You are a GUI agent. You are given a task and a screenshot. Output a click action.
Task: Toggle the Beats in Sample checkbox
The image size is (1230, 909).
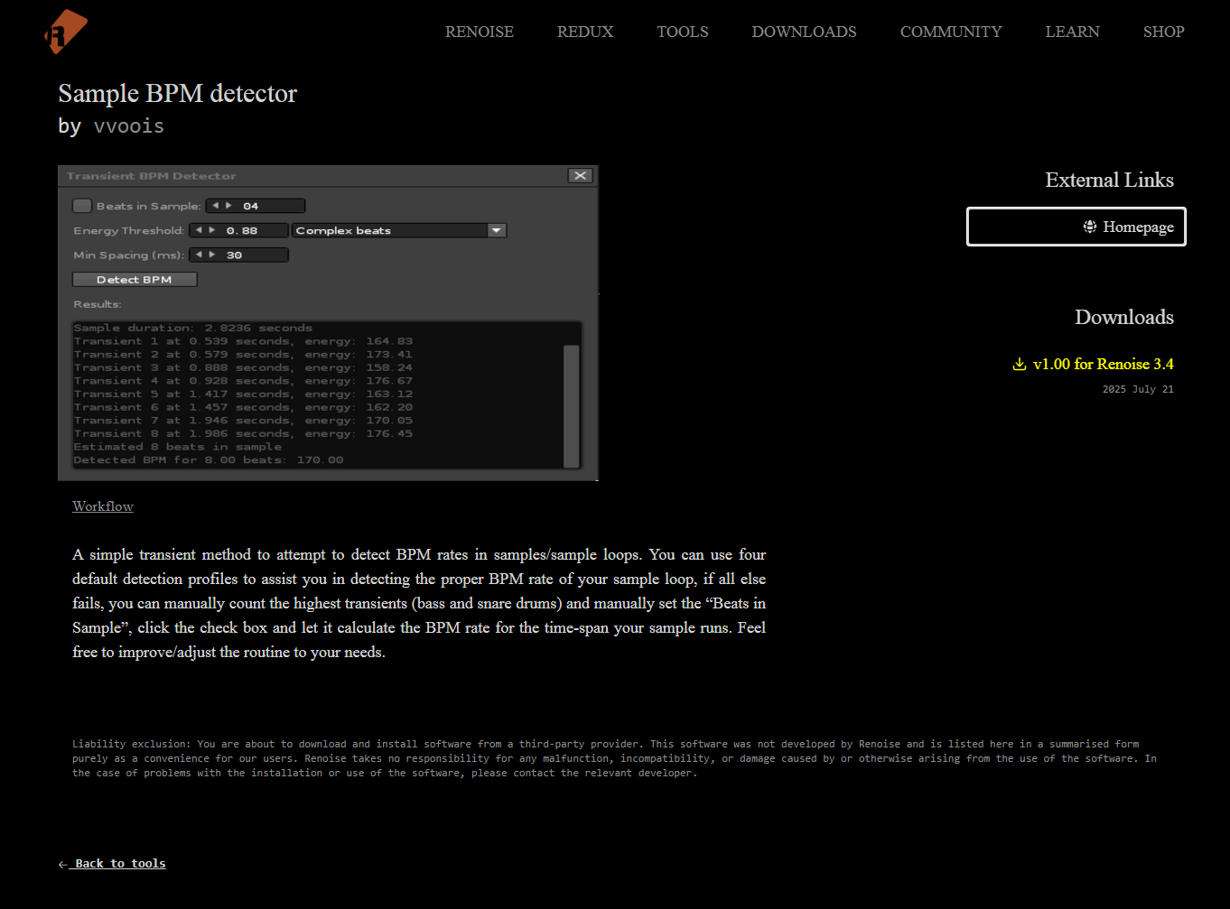82,206
